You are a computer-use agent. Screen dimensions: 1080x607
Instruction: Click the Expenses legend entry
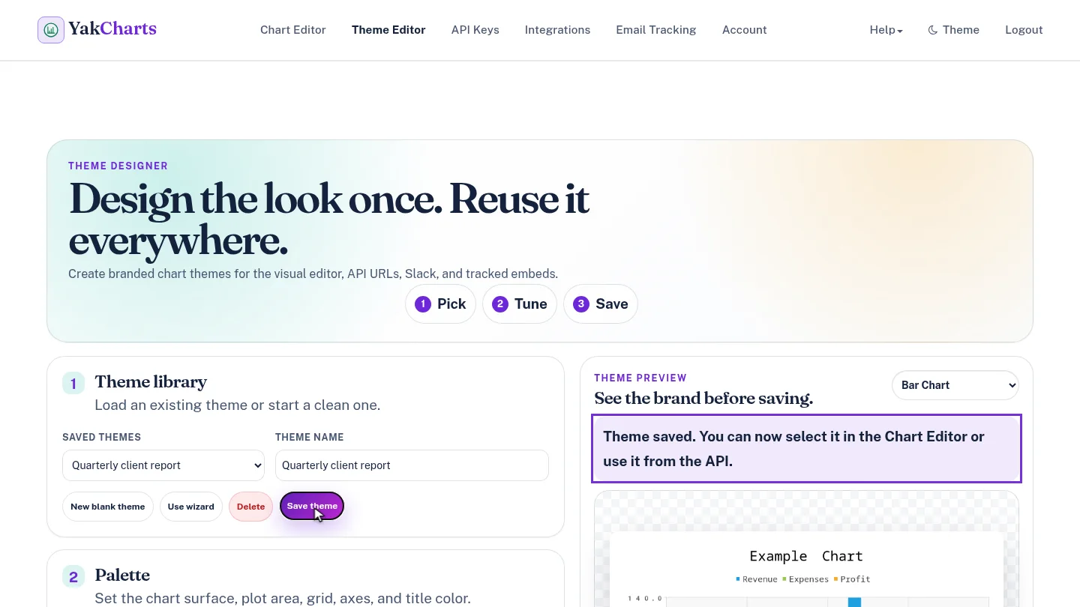805,579
